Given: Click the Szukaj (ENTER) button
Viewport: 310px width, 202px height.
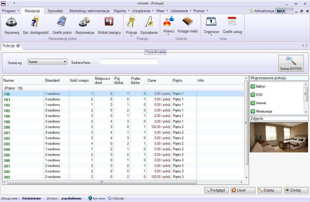Looking at the screenshot, I should tap(291, 63).
